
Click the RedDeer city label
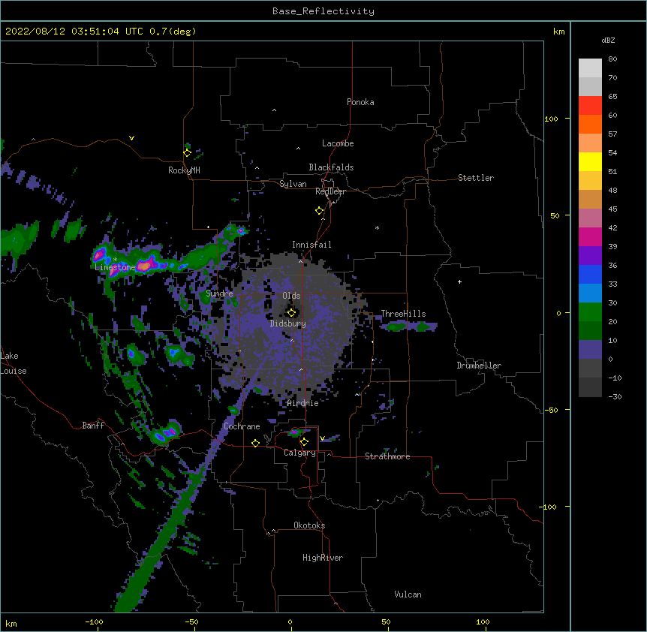pyautogui.click(x=330, y=191)
